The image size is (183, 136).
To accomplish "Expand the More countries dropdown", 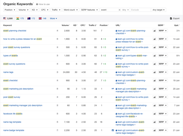I will coord(53,19).
